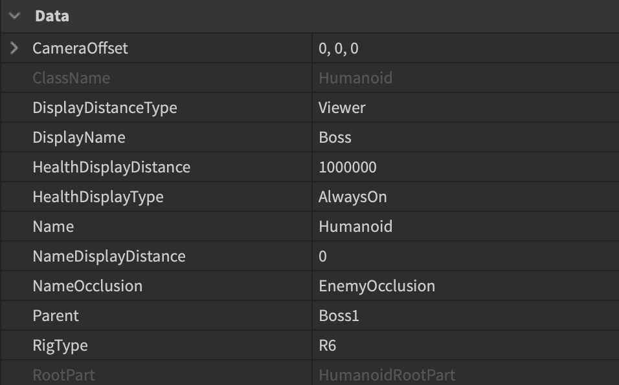Open the NameOcclusion EnemyOcclusion dropdown
The height and width of the screenshot is (385, 619).
click(x=466, y=286)
